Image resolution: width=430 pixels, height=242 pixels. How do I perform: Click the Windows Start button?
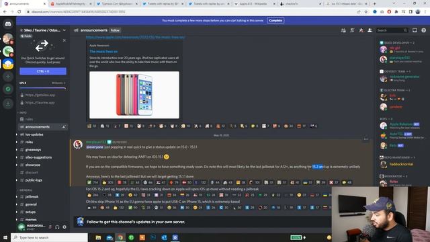[x=5, y=237]
